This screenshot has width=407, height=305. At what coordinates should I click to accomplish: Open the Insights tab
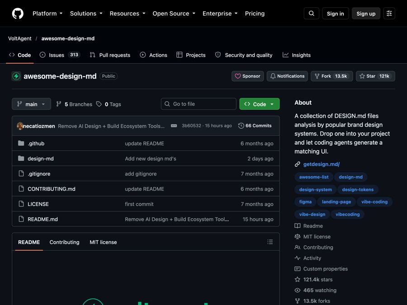[296, 55]
